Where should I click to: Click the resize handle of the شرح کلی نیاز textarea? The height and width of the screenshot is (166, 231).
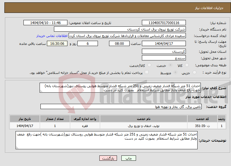coord(41,91)
